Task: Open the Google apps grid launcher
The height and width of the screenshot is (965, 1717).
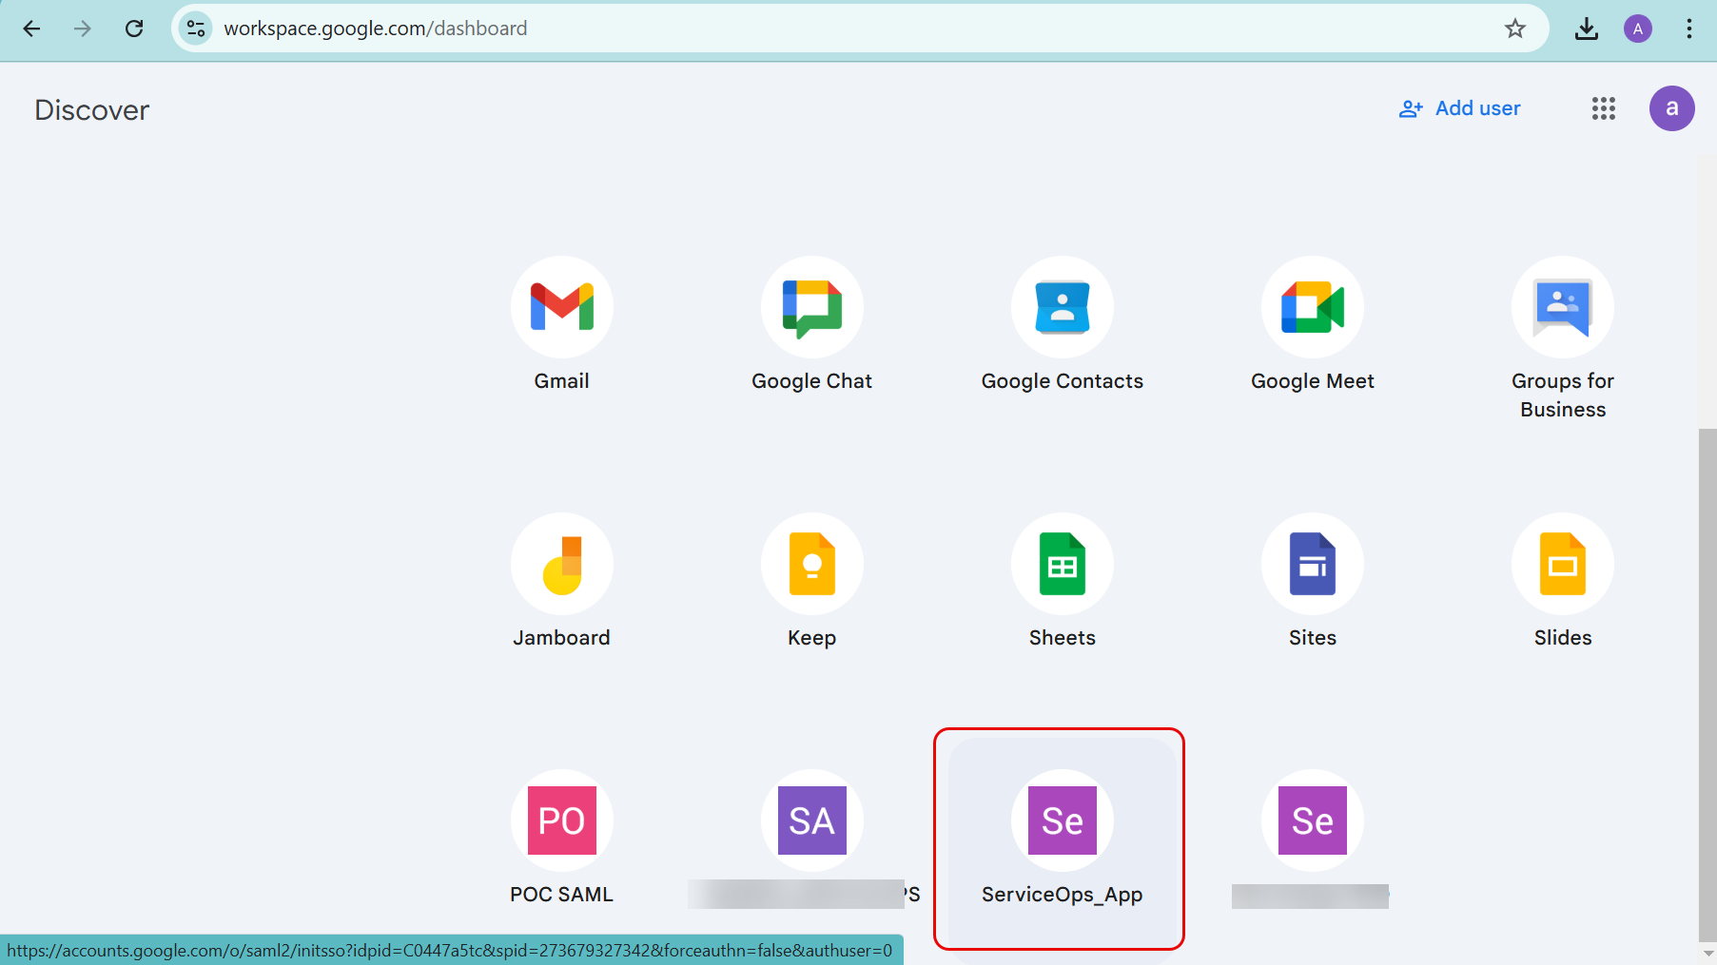Action: point(1603,108)
